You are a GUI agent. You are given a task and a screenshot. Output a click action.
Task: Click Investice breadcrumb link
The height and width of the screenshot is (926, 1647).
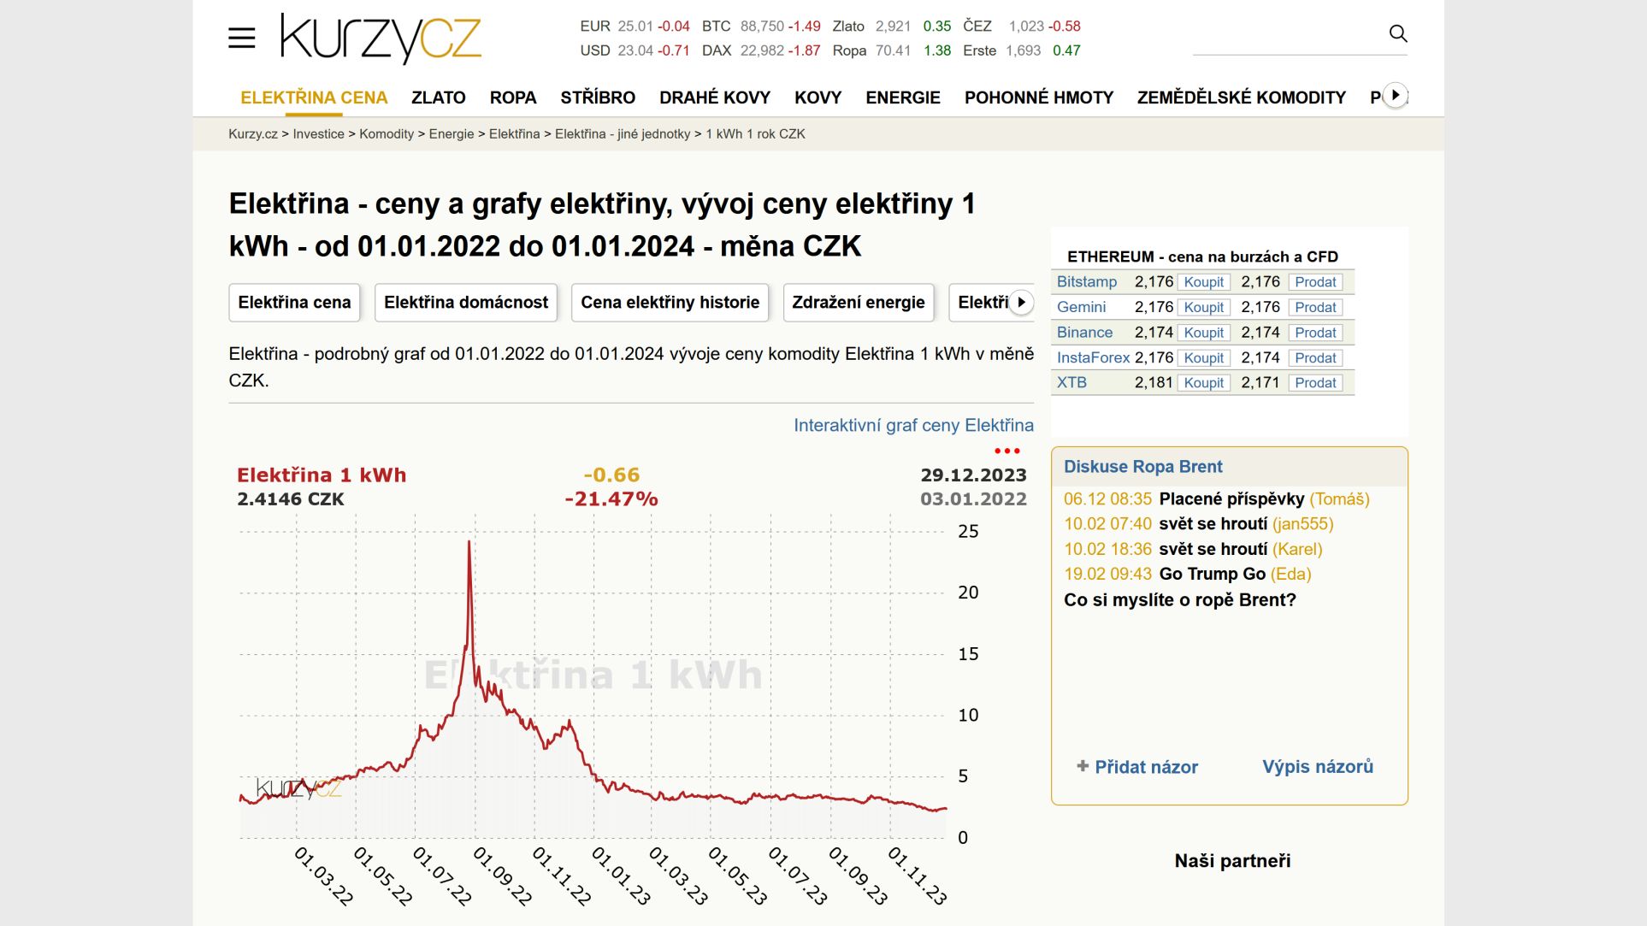pyautogui.click(x=319, y=134)
